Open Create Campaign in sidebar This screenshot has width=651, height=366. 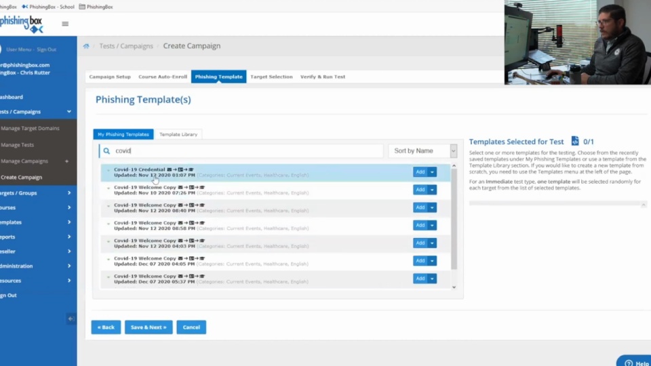click(x=22, y=177)
